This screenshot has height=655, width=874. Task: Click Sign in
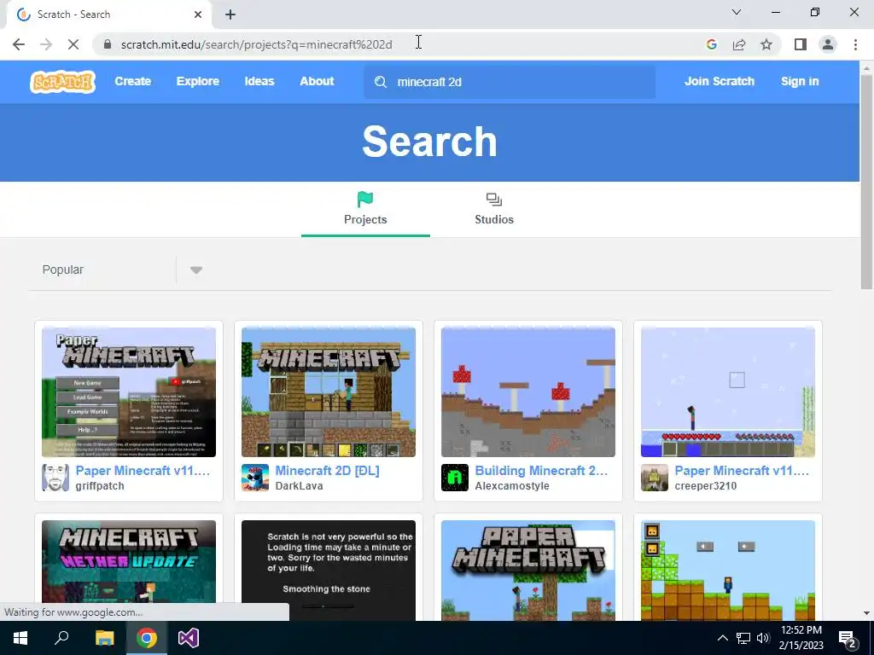(800, 81)
